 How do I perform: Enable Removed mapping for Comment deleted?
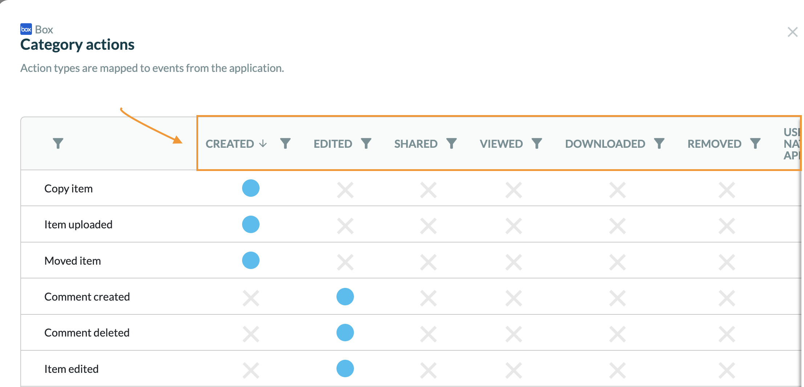[726, 334]
